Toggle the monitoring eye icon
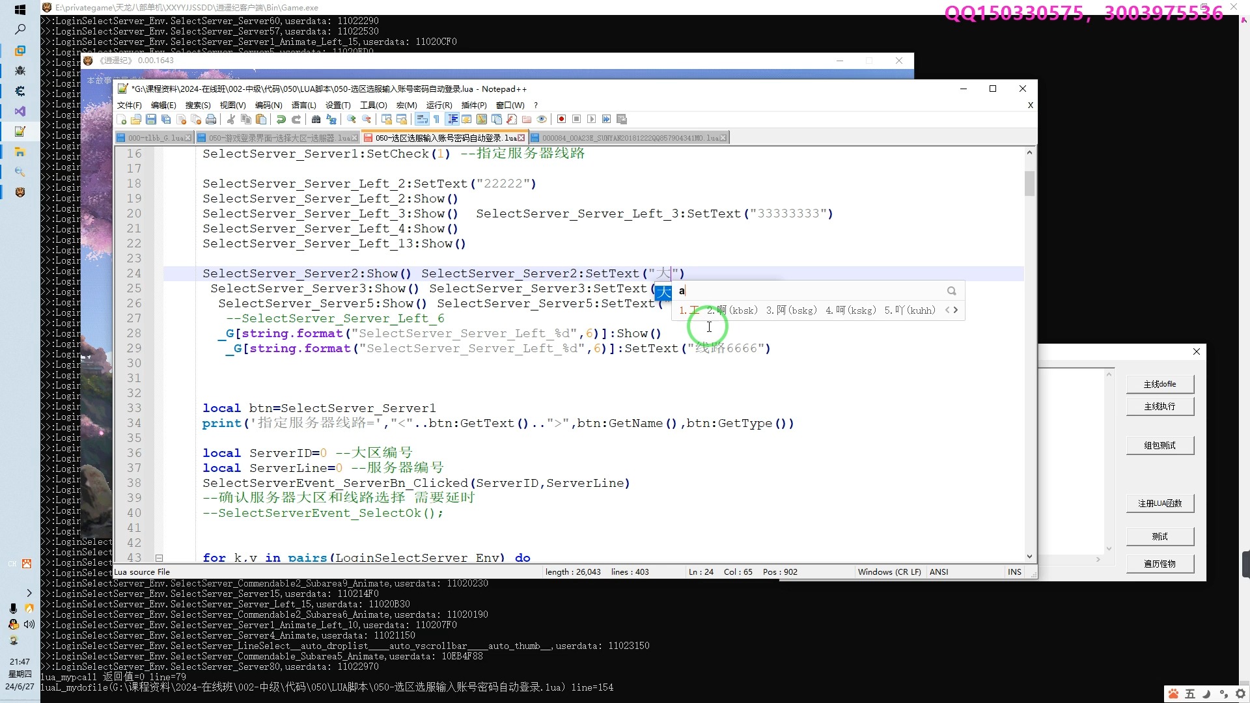The height and width of the screenshot is (703, 1250). [x=542, y=119]
